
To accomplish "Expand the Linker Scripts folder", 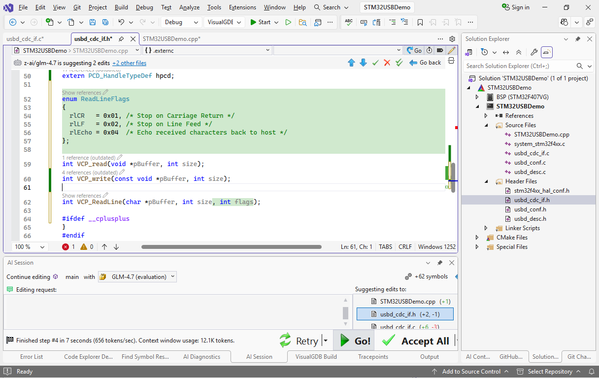I will (486, 228).
